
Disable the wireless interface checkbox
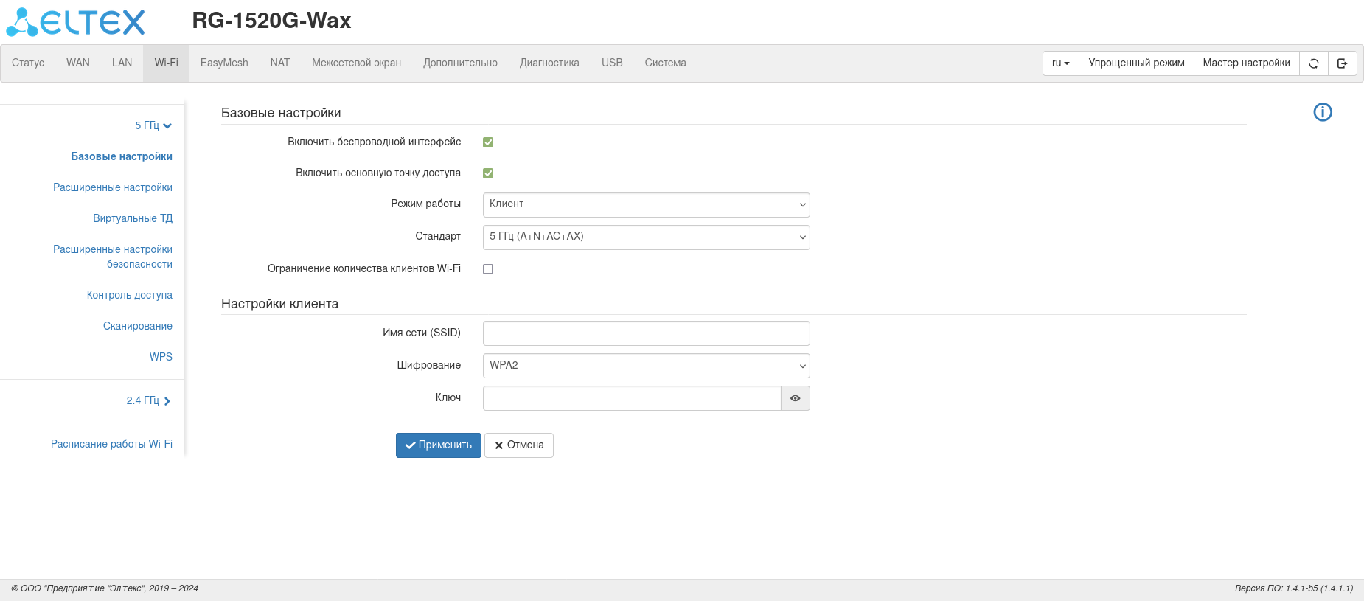[x=488, y=142]
